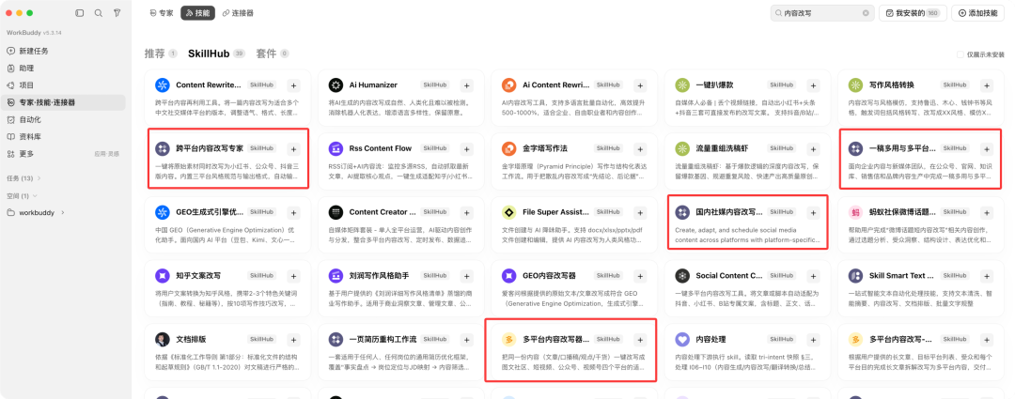Add the GEO生成式引擎优 skill with plus
This screenshot has height=399, width=1015.
pos(293,212)
